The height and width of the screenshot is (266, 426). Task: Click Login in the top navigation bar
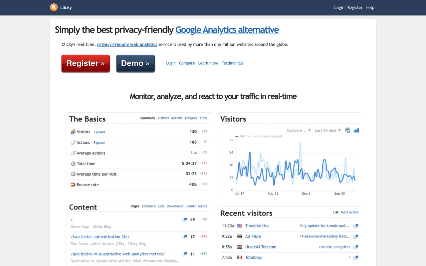coord(339,7)
